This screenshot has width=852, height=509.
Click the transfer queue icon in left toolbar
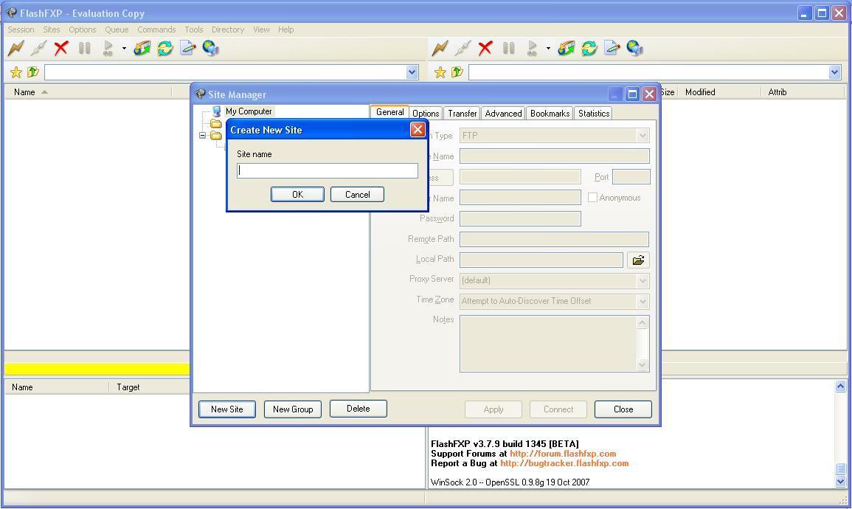[x=142, y=49]
